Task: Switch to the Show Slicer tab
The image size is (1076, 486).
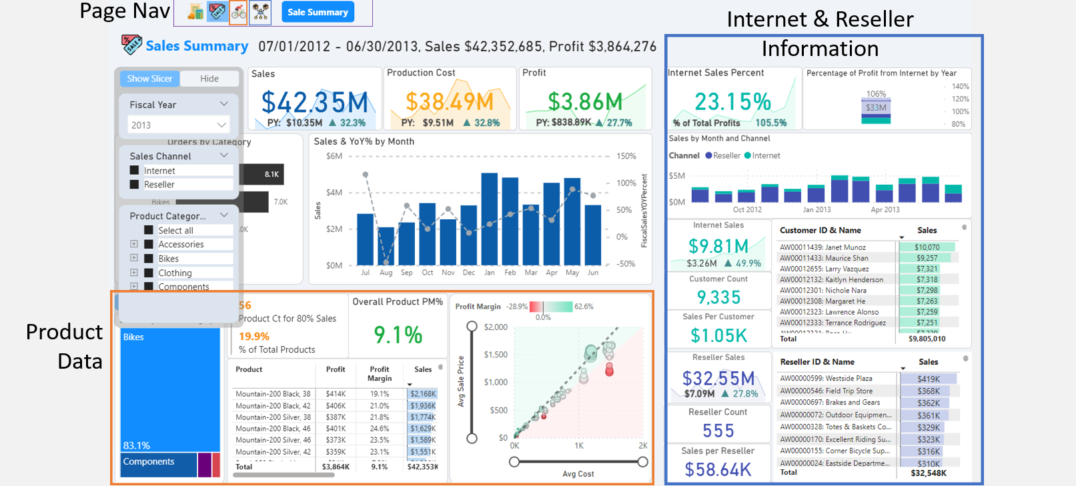Action: [x=150, y=79]
